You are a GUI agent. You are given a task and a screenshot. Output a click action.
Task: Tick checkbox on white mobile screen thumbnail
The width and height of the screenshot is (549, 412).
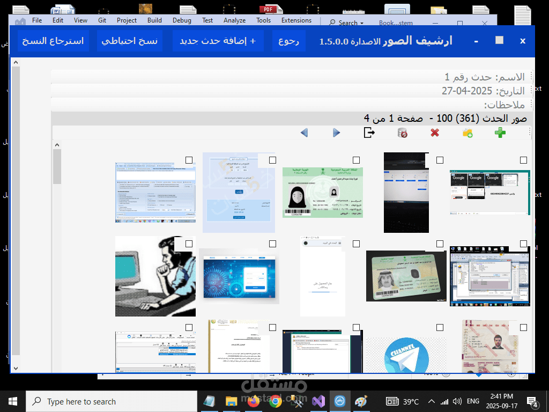[x=356, y=244]
